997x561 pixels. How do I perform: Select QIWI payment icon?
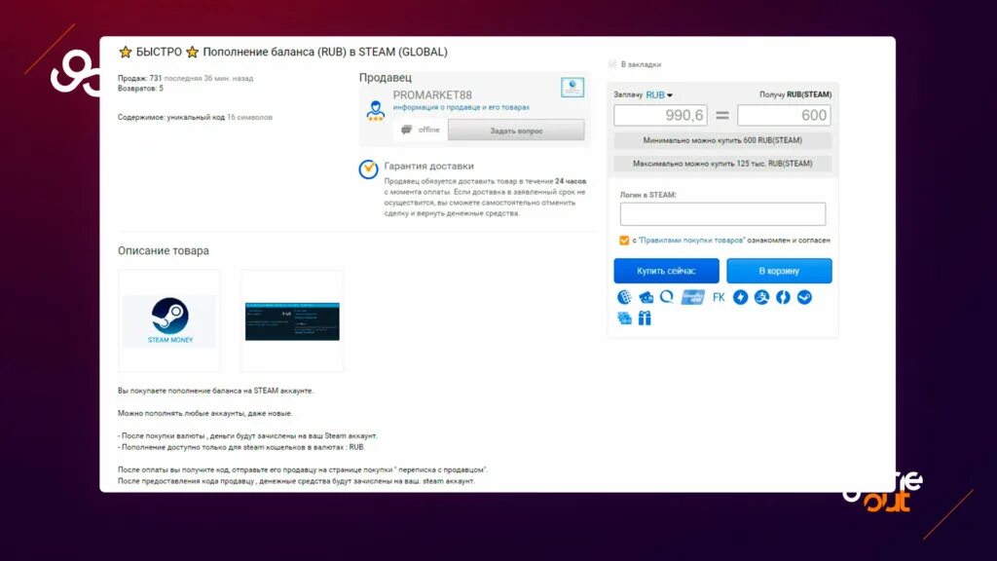(667, 297)
